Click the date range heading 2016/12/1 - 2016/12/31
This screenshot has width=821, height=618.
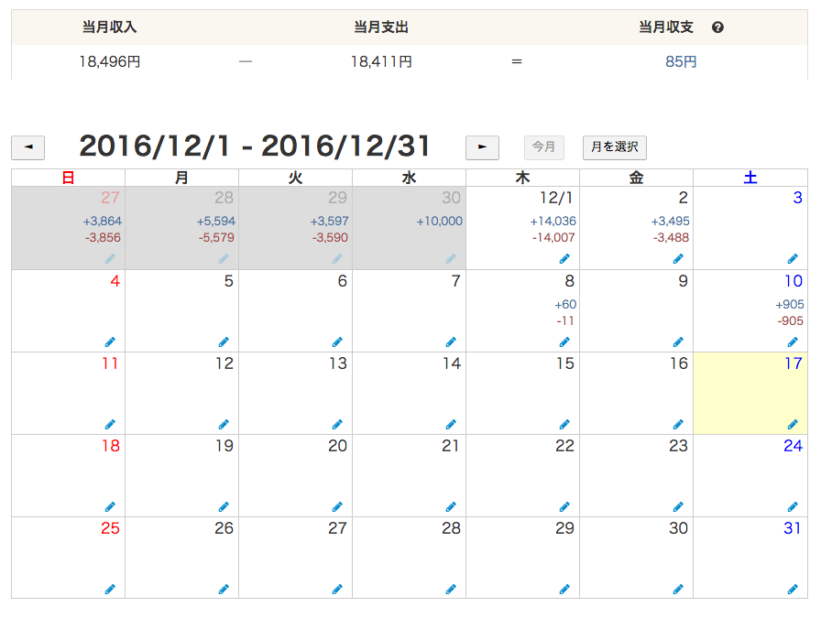(255, 146)
